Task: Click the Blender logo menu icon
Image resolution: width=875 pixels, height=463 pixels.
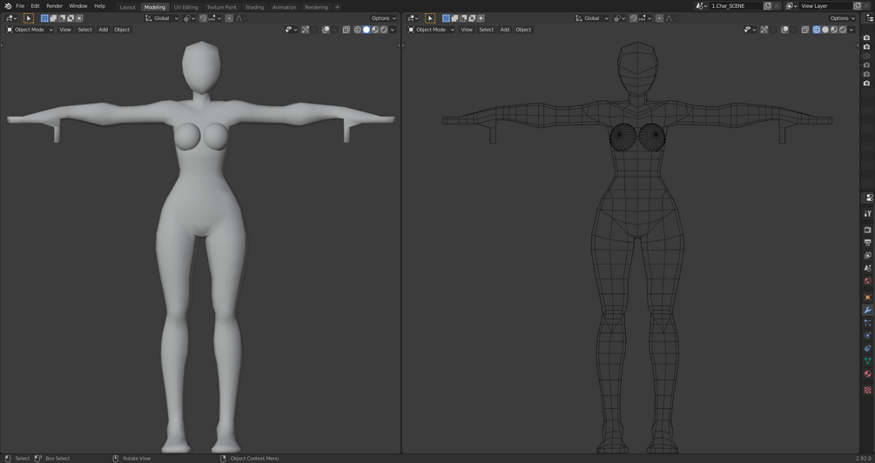Action: pos(7,6)
